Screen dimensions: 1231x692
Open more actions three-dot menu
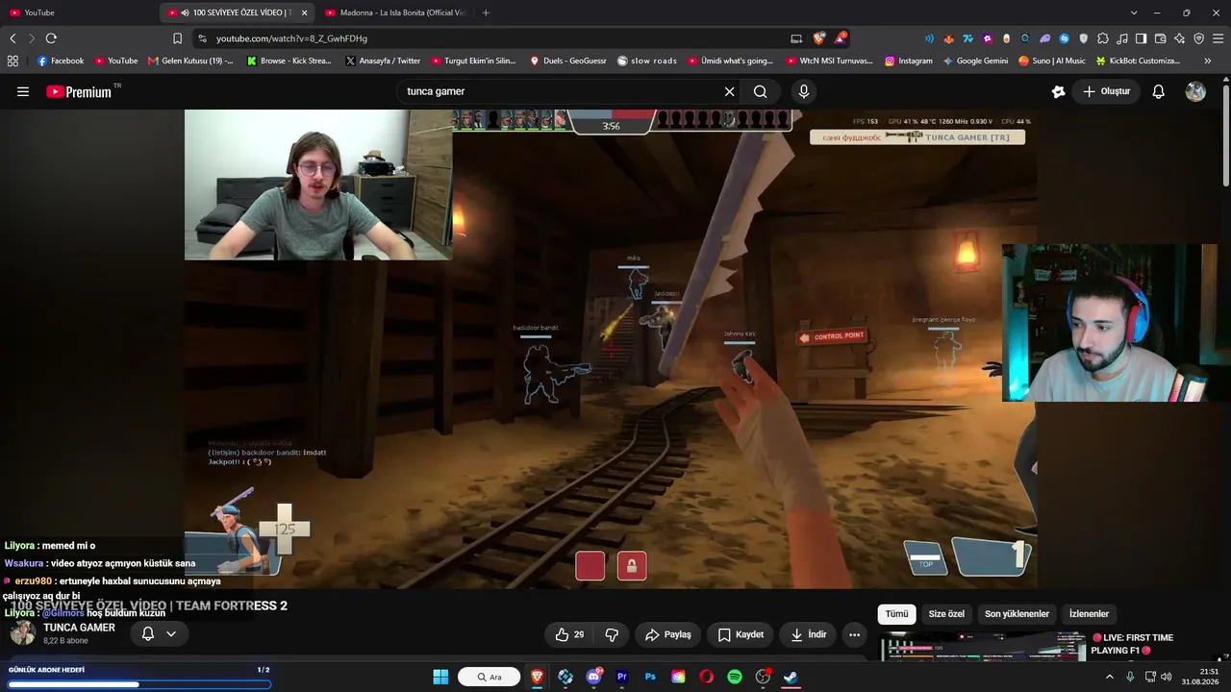point(854,634)
